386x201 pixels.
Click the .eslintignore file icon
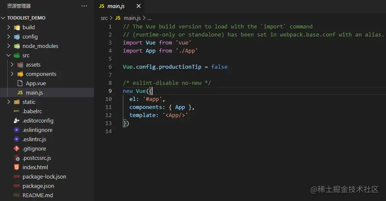pos(17,130)
